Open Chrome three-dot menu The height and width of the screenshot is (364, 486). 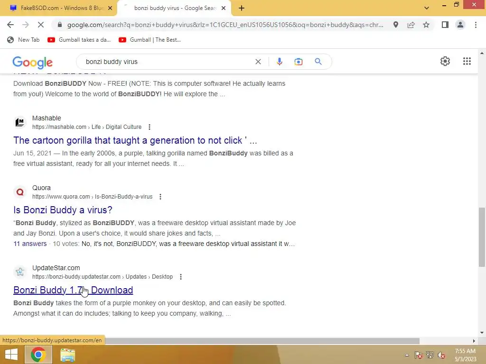pyautogui.click(x=476, y=25)
